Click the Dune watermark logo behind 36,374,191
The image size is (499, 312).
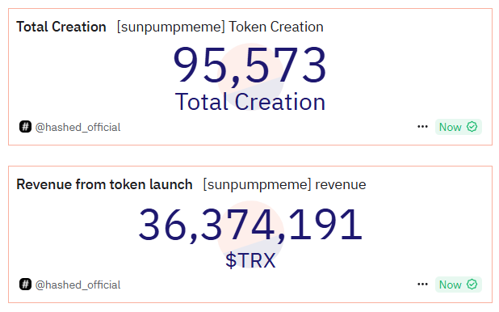pyautogui.click(x=250, y=234)
